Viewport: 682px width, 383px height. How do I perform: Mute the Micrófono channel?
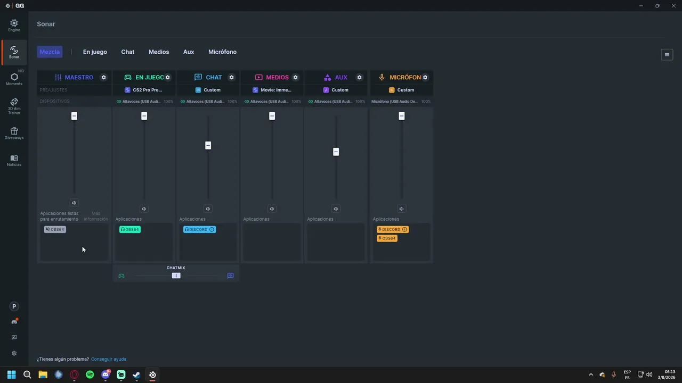tap(401, 209)
